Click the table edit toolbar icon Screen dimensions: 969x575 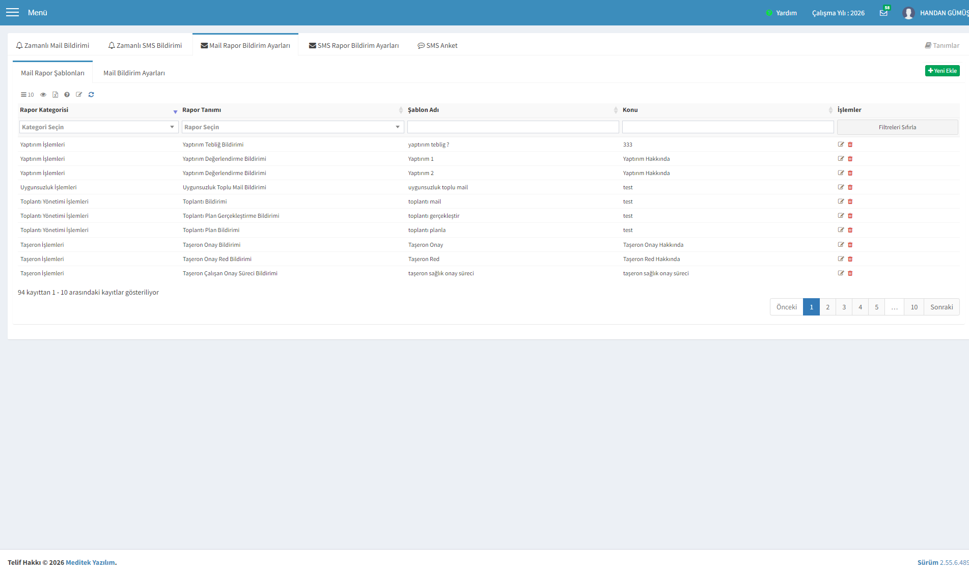point(79,95)
